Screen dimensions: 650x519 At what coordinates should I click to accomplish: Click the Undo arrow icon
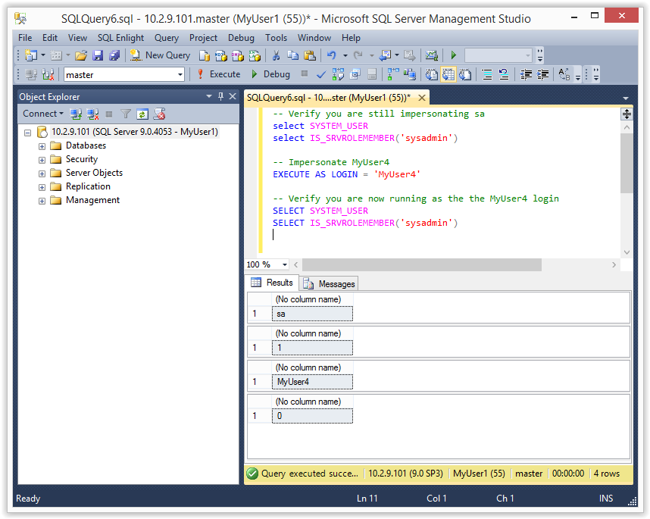[x=332, y=55]
